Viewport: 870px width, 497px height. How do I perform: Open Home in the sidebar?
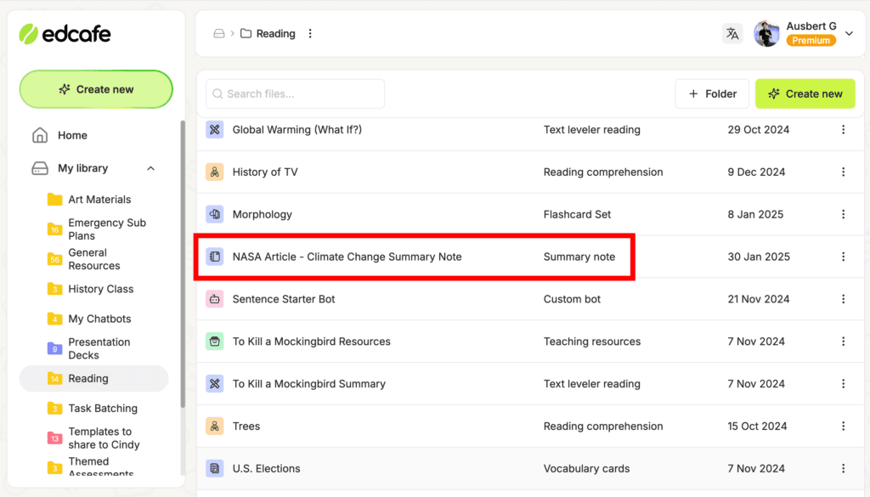tap(72, 135)
